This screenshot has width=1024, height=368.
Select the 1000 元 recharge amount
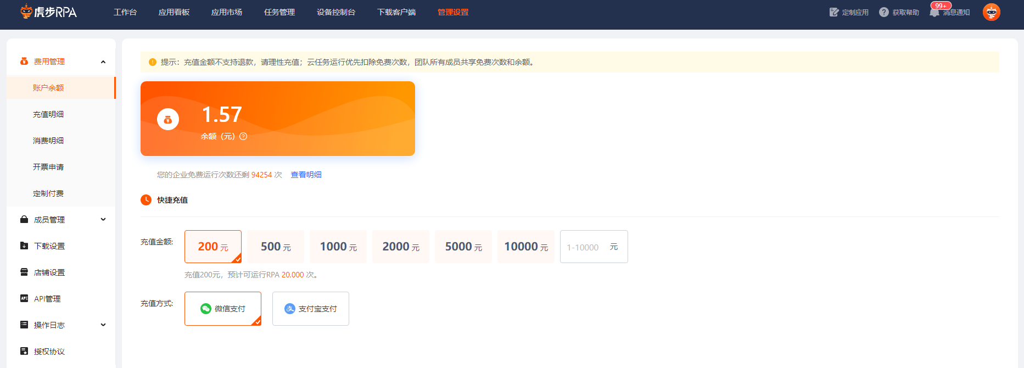(x=338, y=247)
